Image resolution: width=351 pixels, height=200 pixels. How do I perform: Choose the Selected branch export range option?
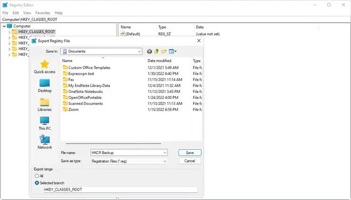(37, 183)
